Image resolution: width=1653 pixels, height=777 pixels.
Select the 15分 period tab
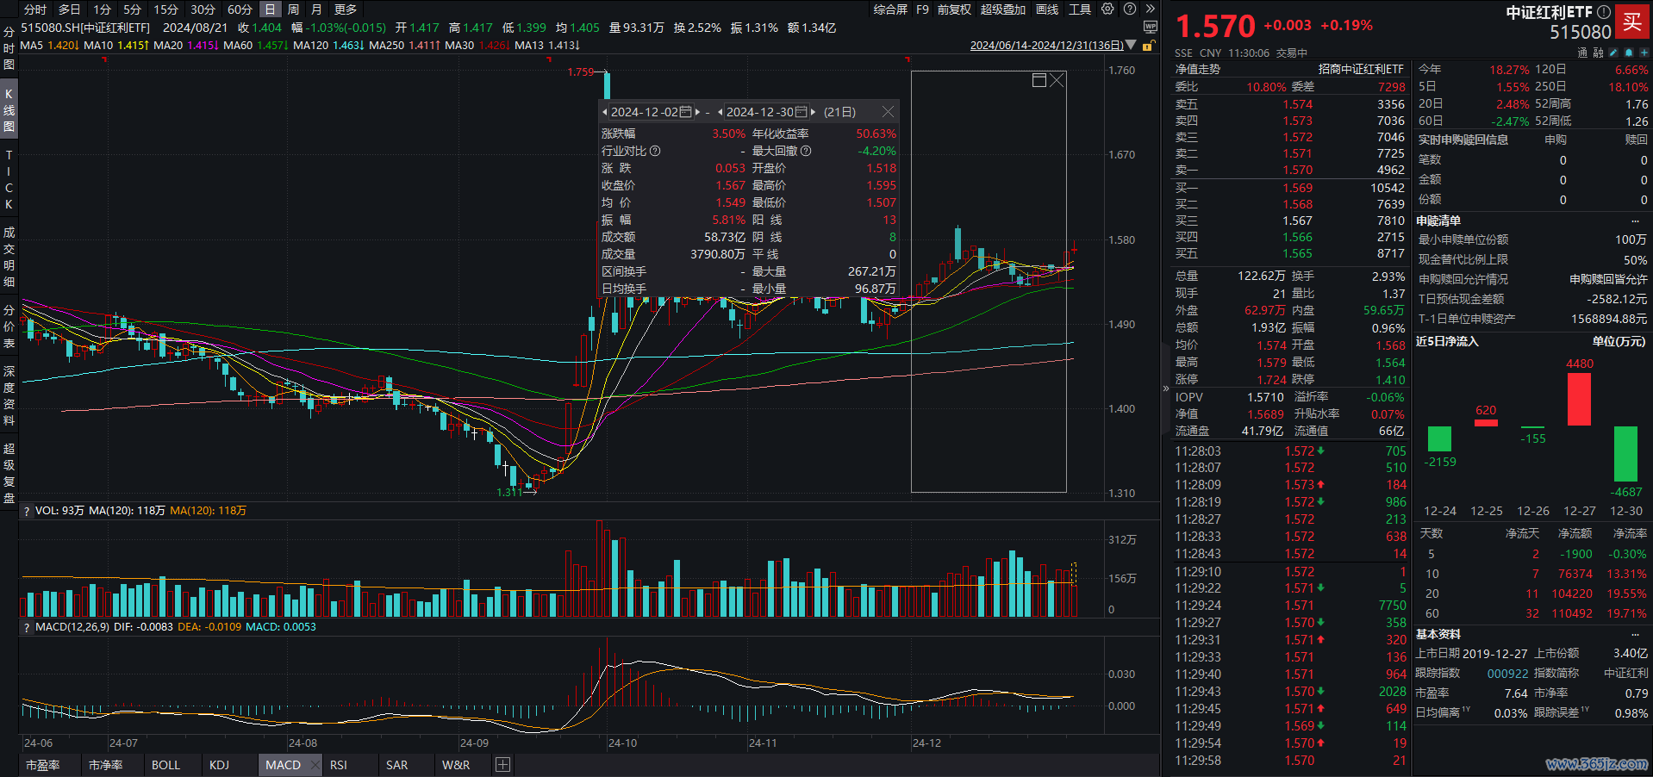click(165, 9)
